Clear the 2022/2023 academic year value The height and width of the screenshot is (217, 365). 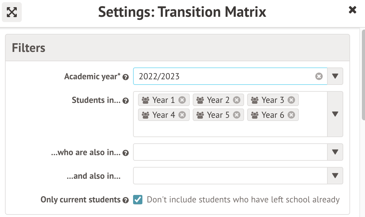[319, 76]
